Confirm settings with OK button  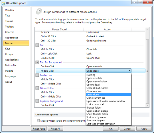(x=111, y=129)
